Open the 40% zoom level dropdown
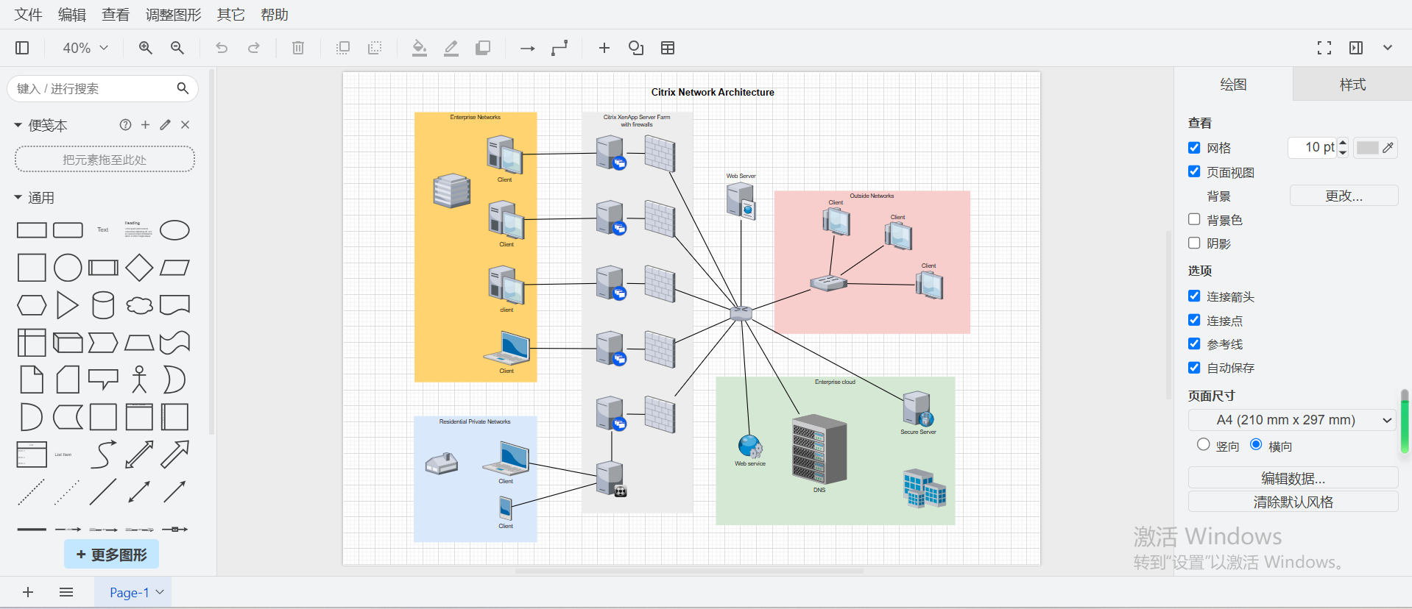The width and height of the screenshot is (1412, 609). pyautogui.click(x=85, y=48)
